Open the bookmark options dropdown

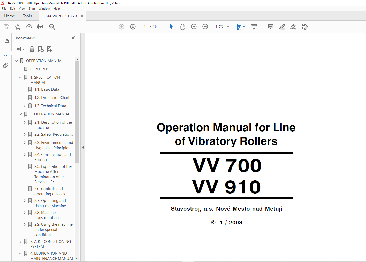pyautogui.click(x=20, y=49)
